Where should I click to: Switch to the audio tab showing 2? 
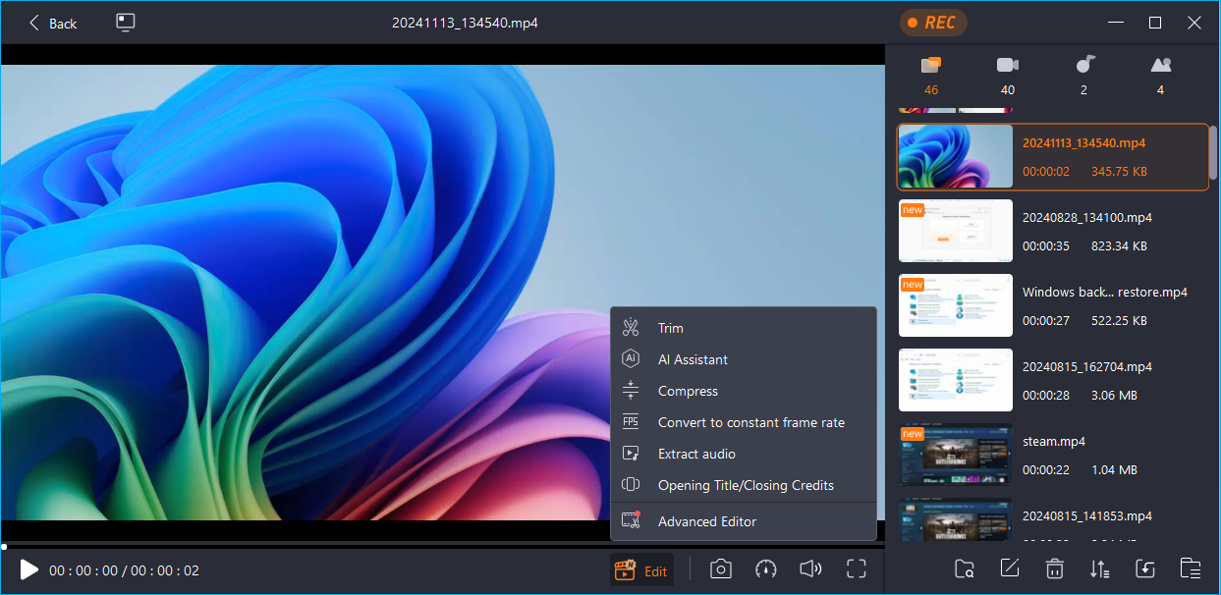pyautogui.click(x=1083, y=76)
